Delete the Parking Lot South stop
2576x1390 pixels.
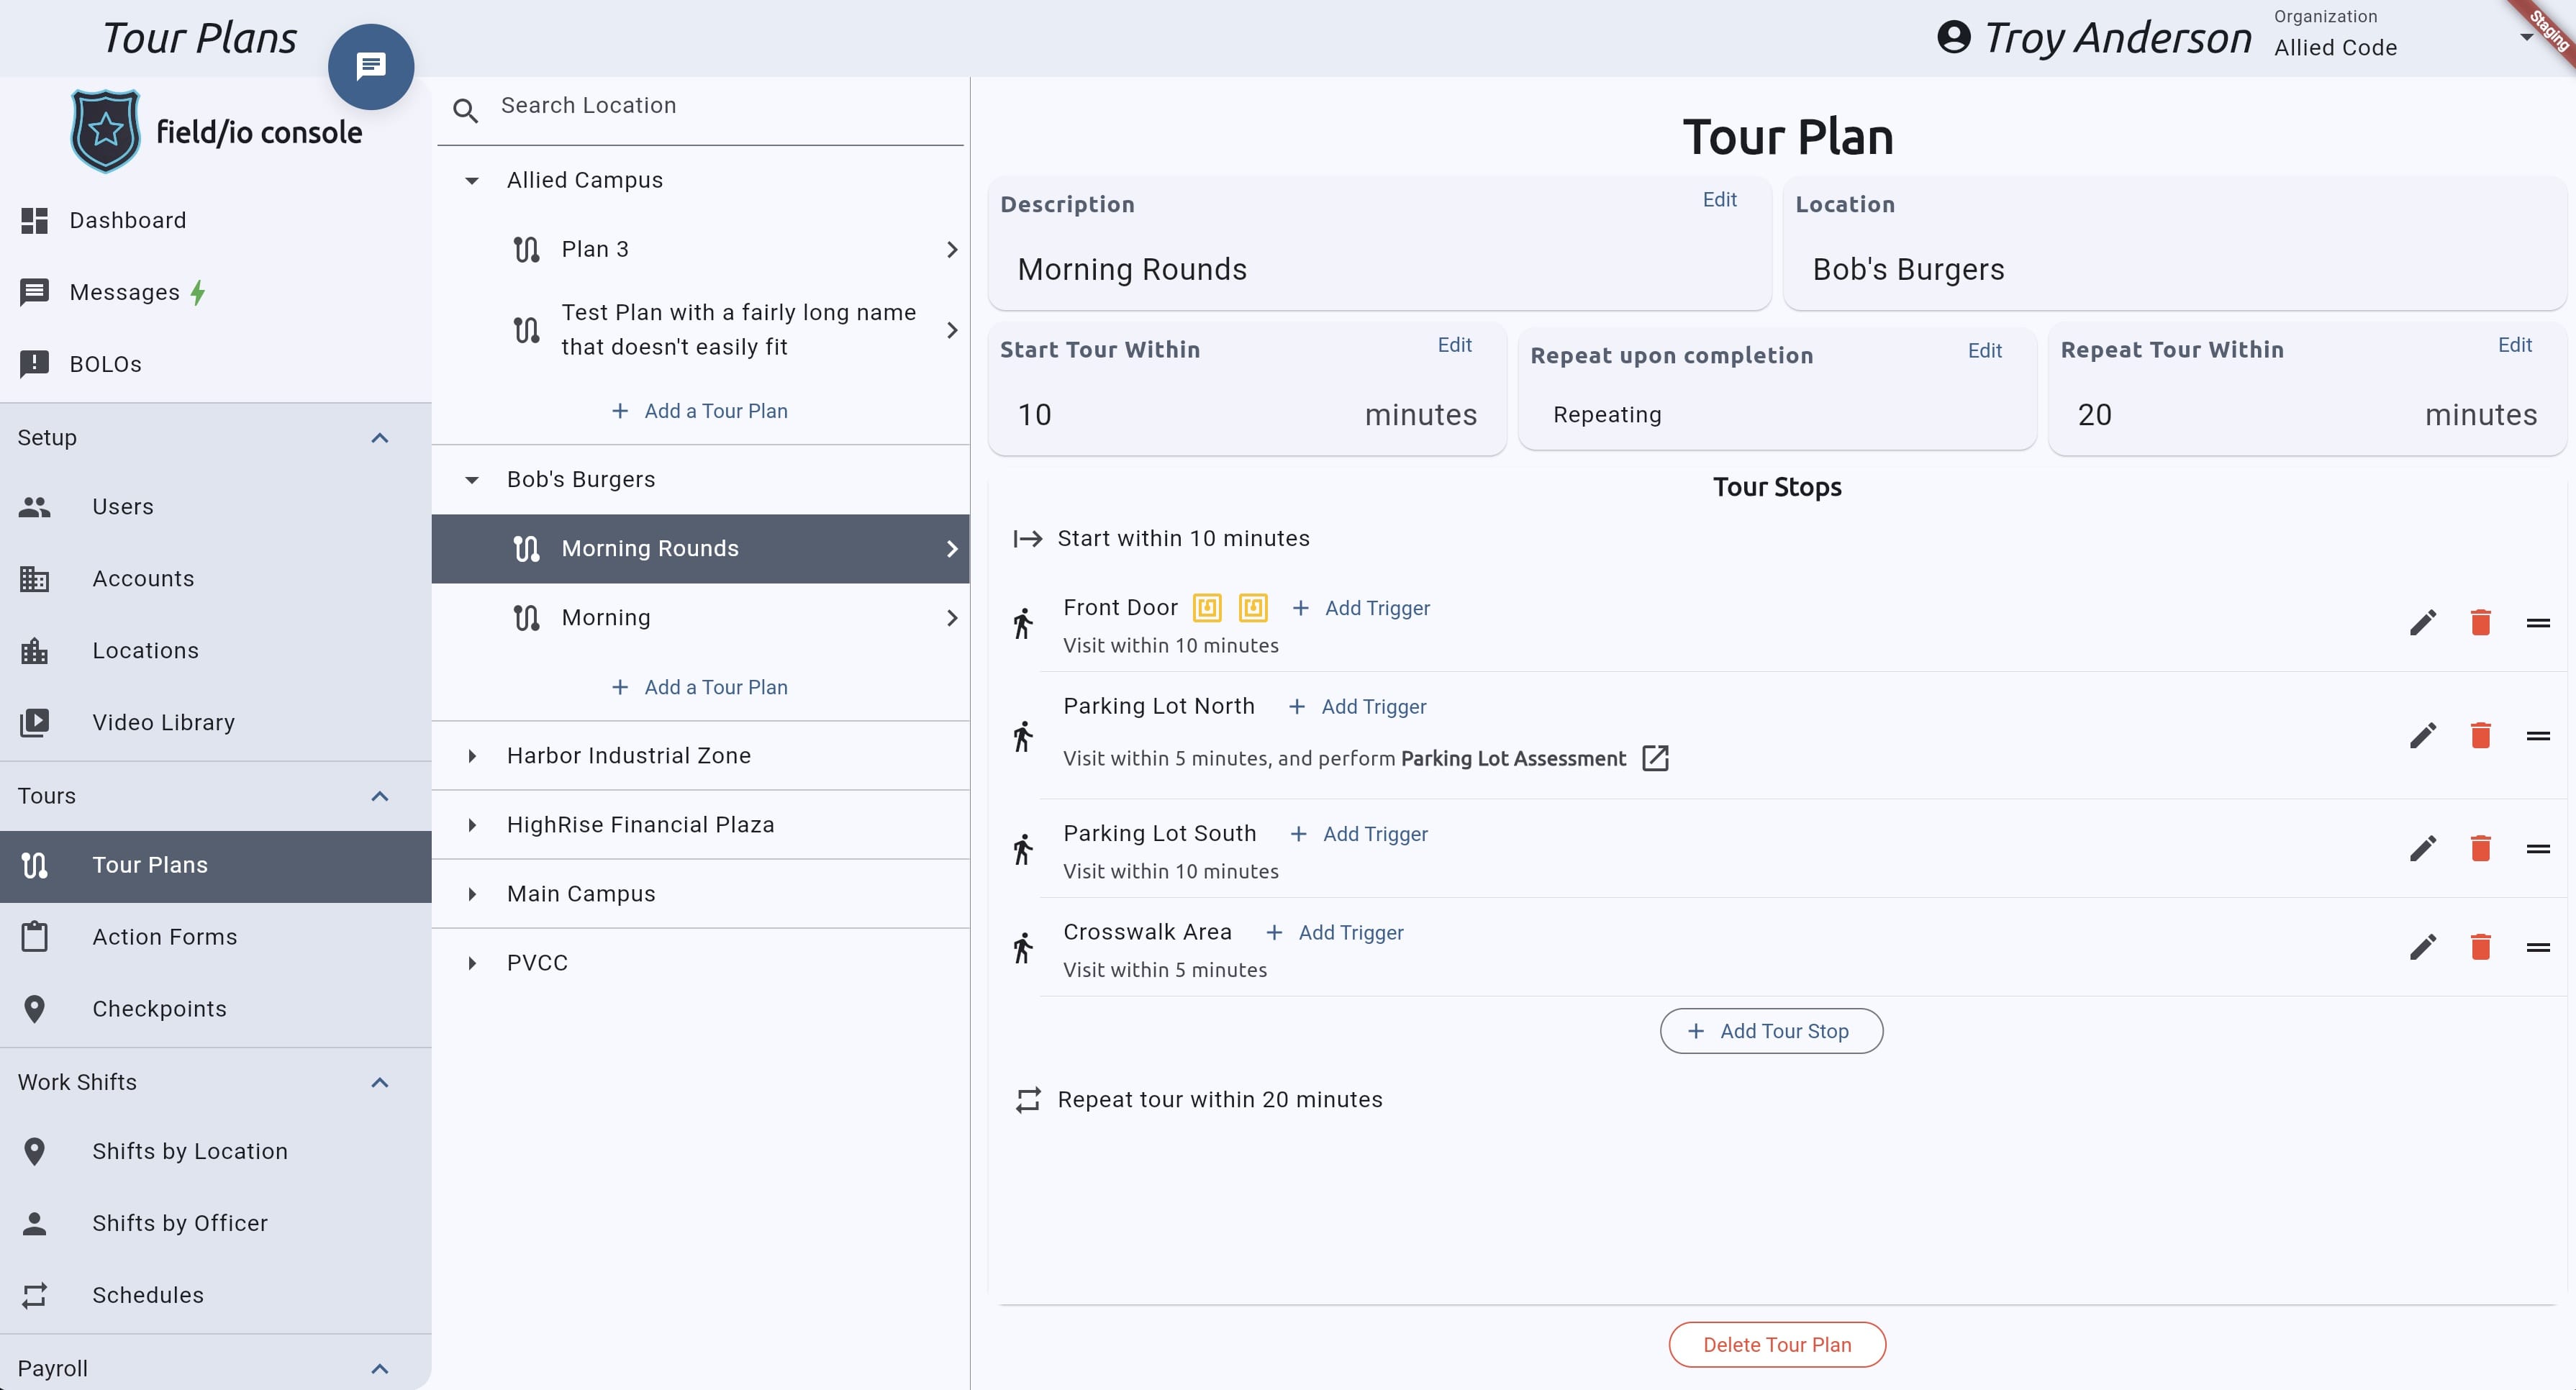pos(2480,849)
